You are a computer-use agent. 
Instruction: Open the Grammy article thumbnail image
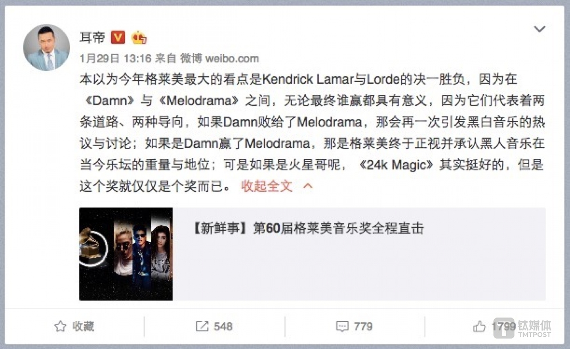(x=126, y=254)
